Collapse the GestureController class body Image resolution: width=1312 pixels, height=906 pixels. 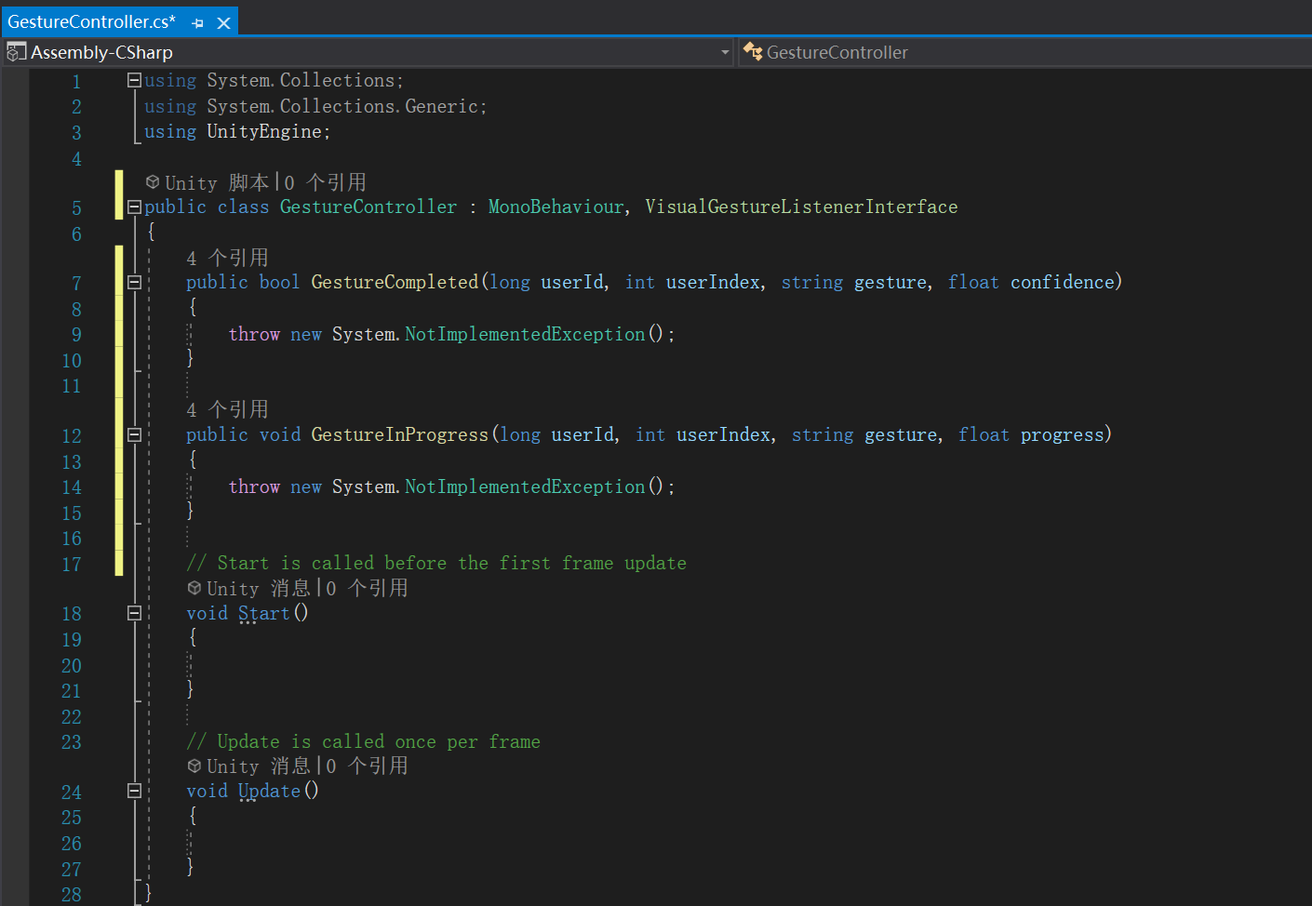[133, 207]
